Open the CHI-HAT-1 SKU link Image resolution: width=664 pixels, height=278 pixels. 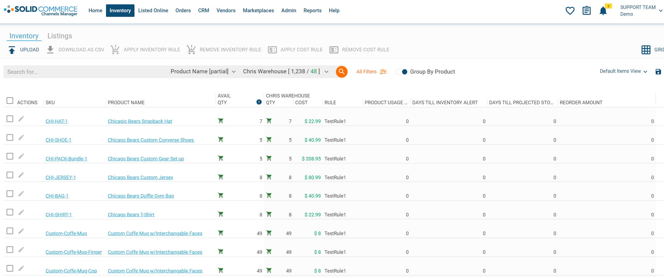click(56, 121)
